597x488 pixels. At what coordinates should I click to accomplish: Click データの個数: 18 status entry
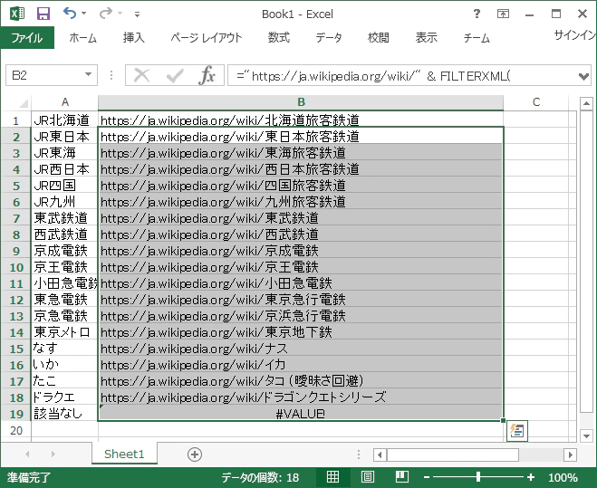coord(260,477)
